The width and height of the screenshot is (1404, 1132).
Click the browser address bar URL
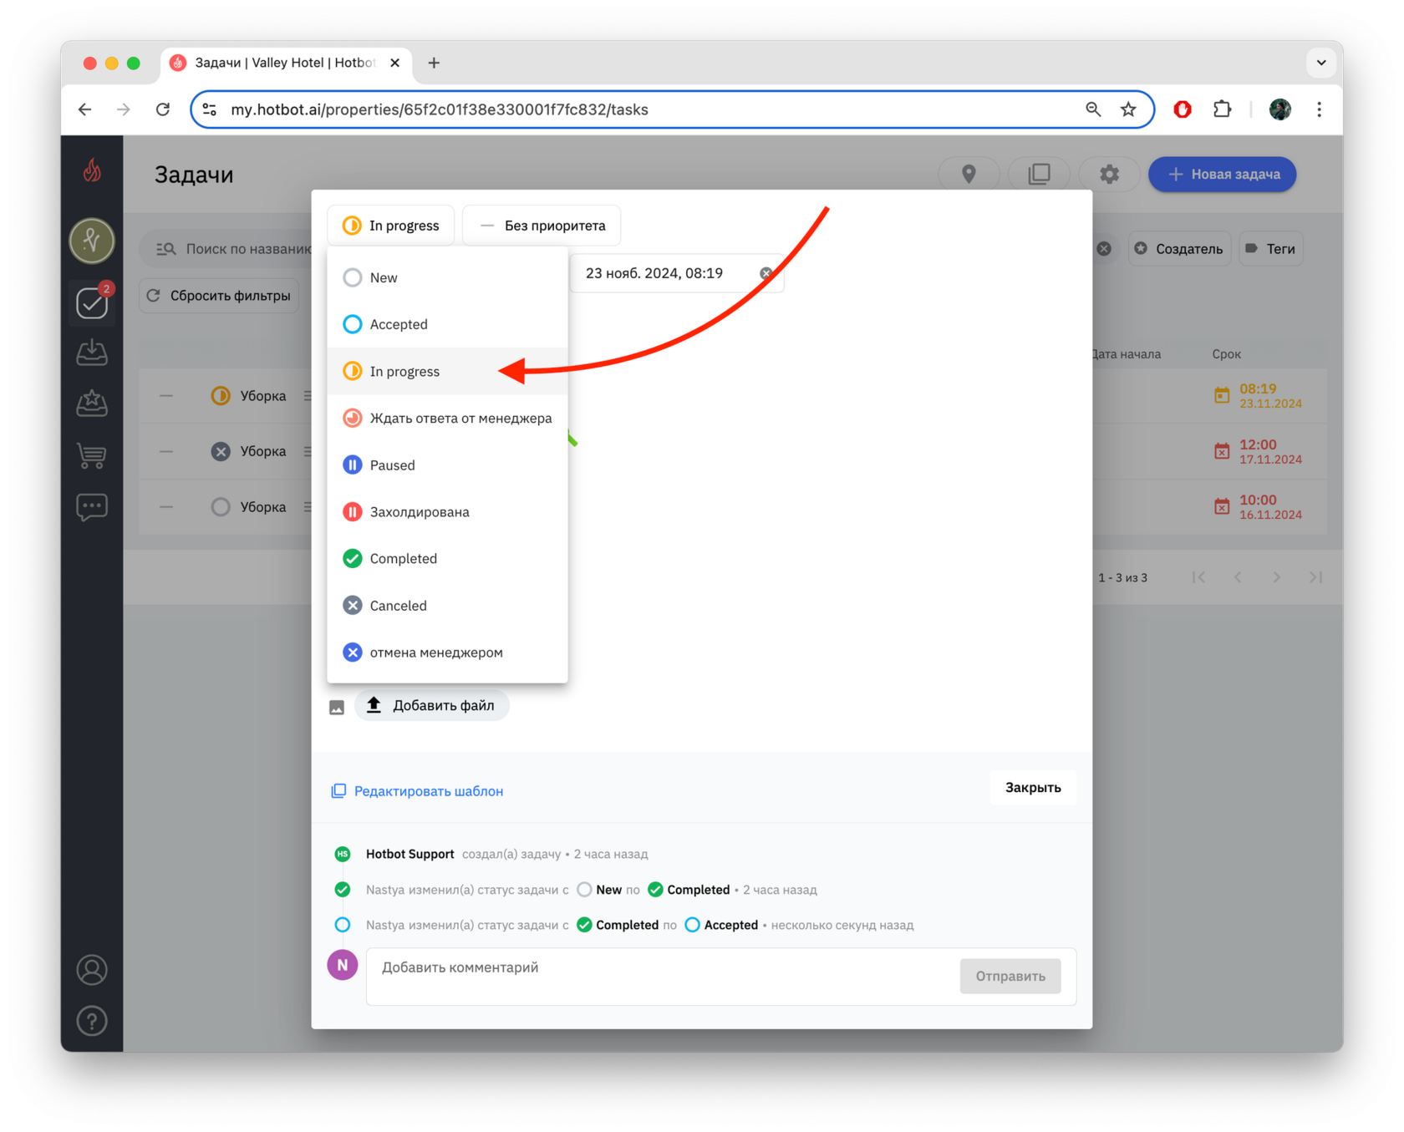point(440,109)
